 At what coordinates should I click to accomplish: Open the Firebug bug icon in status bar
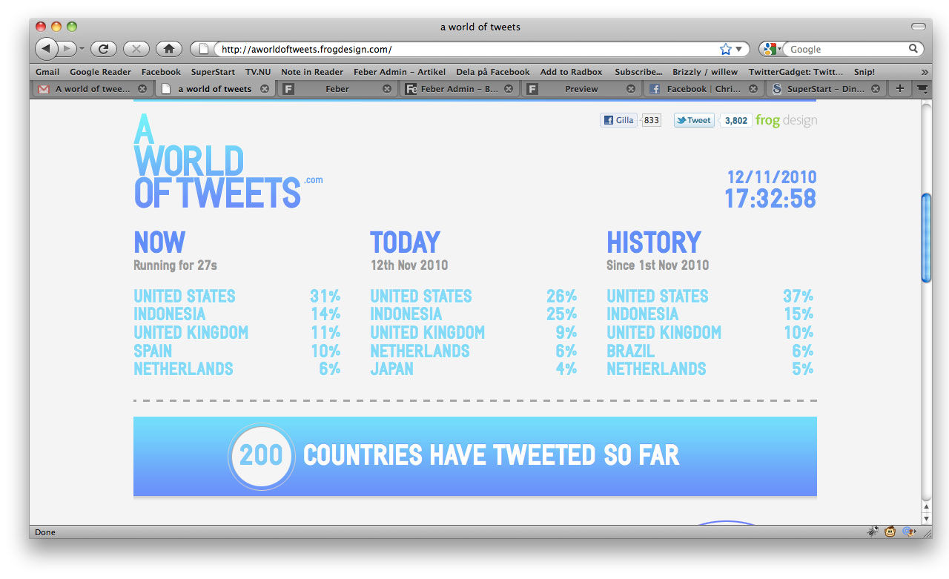[x=873, y=532]
